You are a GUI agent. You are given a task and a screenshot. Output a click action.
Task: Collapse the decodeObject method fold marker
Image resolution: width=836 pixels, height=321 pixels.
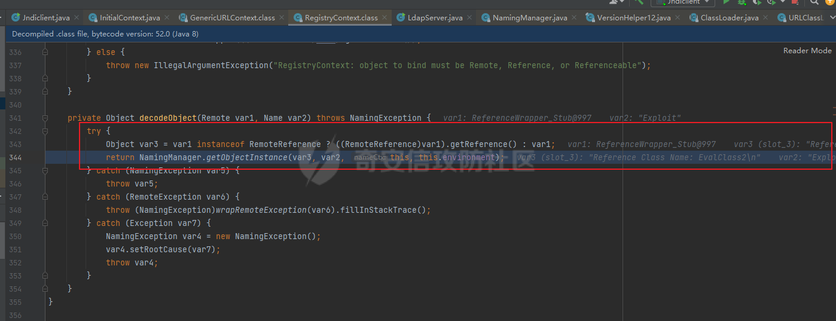[x=45, y=118]
